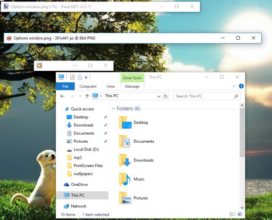Click '1 item selected' status text
Viewport: 272px width, 220px height.
point(96,215)
